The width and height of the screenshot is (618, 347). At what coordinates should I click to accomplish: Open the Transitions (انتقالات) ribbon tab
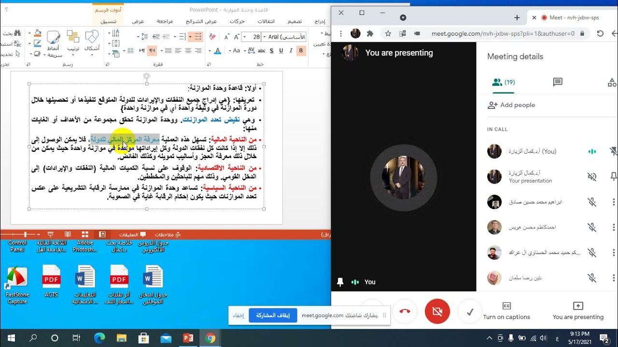266,21
